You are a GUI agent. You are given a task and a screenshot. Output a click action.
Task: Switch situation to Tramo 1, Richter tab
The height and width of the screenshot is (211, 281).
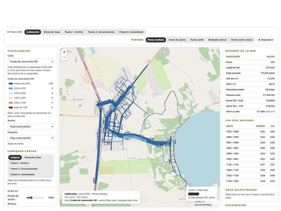[x=74, y=32]
